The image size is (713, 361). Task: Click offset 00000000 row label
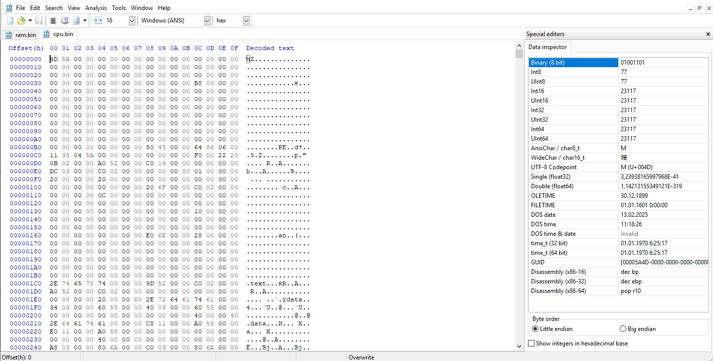point(26,59)
